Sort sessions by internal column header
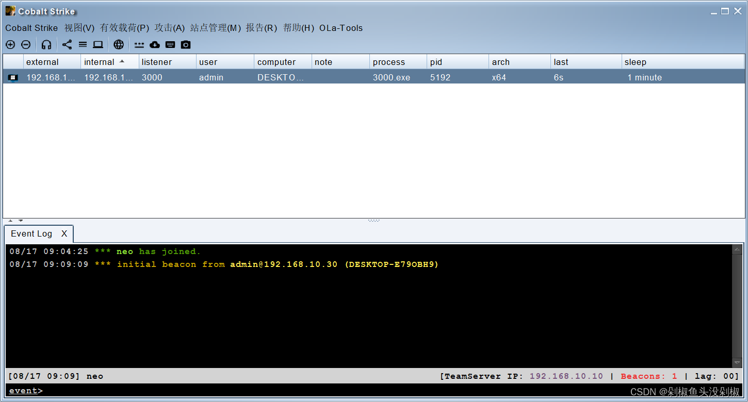Image resolution: width=748 pixels, height=402 pixels. pos(110,62)
